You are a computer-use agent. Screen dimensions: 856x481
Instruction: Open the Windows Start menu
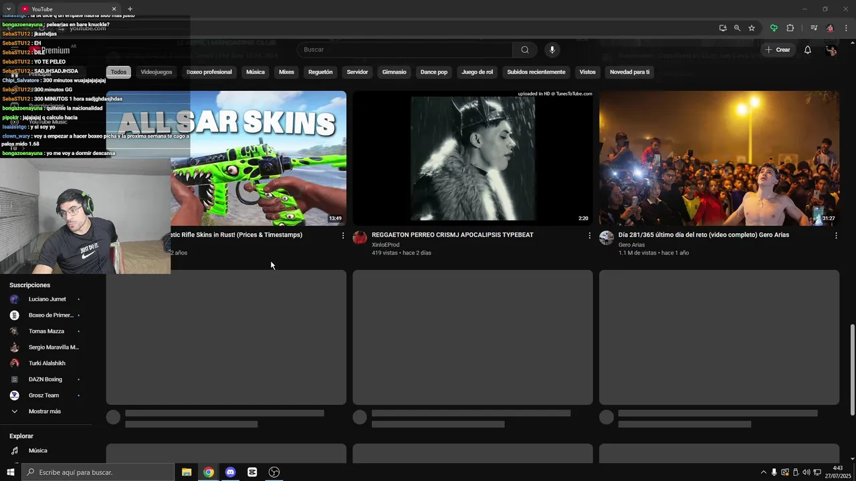pos(10,472)
